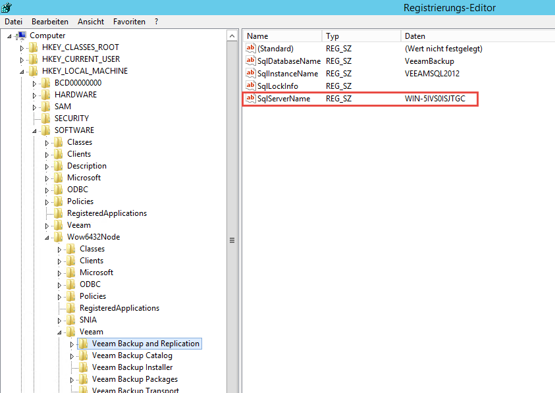
Task: Click the SqlServerName string value icon
Action: coord(251,98)
